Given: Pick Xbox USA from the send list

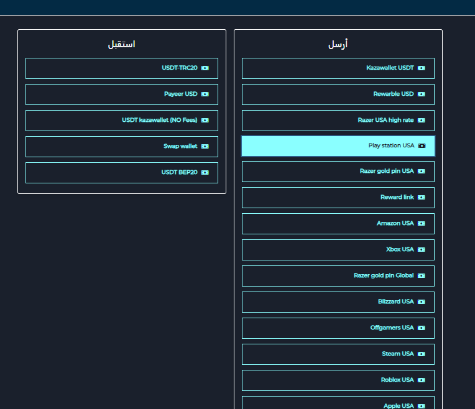Looking at the screenshot, I should [x=338, y=250].
